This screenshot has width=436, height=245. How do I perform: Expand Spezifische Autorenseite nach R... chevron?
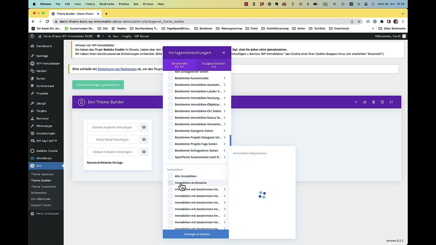[224, 157]
